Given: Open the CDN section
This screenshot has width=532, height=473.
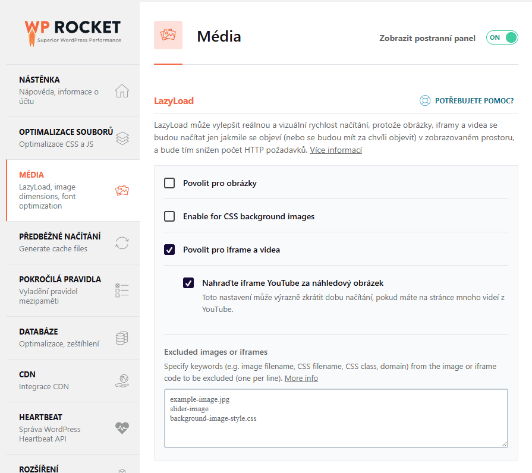Looking at the screenshot, I should point(73,380).
